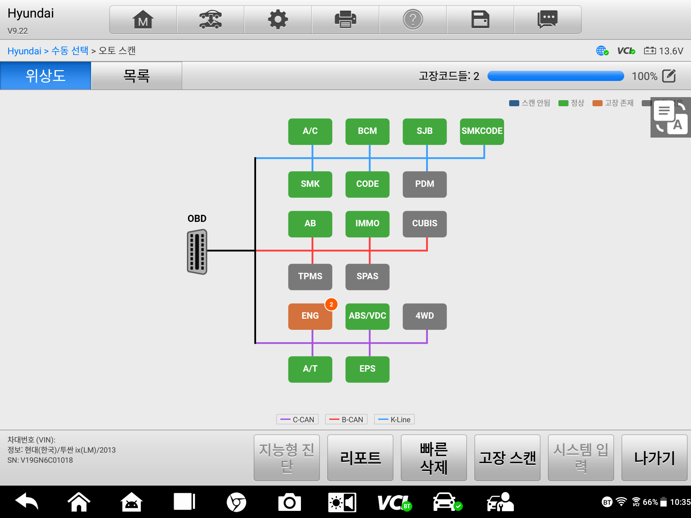The image size is (691, 518).
Task: Open the BCM module node
Action: pos(367,131)
